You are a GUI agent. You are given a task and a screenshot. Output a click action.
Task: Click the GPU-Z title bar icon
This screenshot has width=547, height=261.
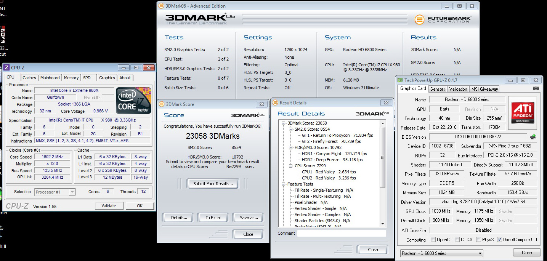click(x=400, y=80)
